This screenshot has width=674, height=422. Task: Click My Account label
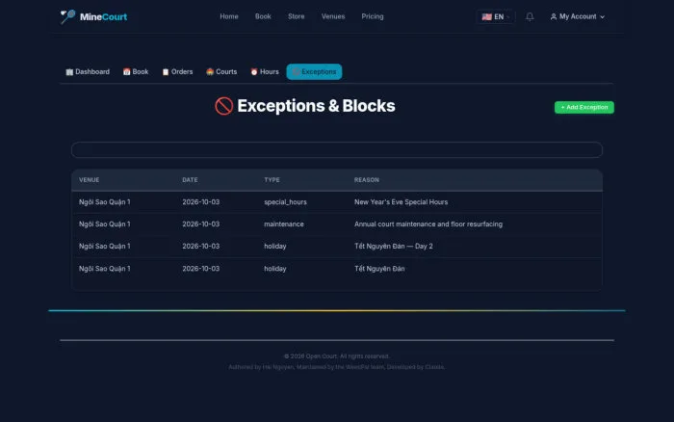tap(578, 16)
